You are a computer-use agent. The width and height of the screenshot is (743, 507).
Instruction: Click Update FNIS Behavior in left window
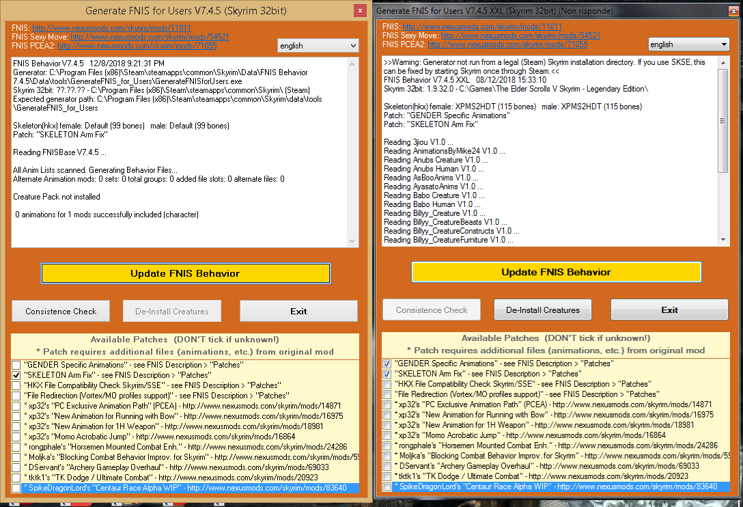pos(185,273)
